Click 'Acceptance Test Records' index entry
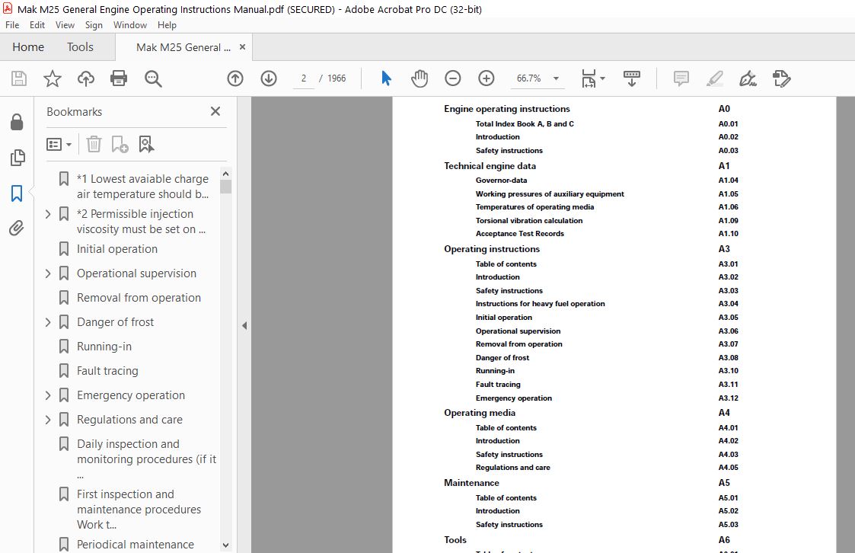The image size is (855, 553). click(520, 234)
